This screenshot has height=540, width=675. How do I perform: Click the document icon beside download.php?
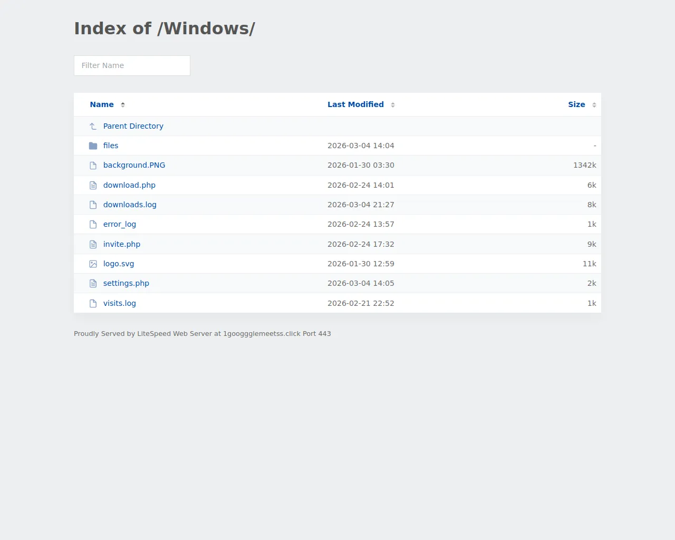coord(93,185)
